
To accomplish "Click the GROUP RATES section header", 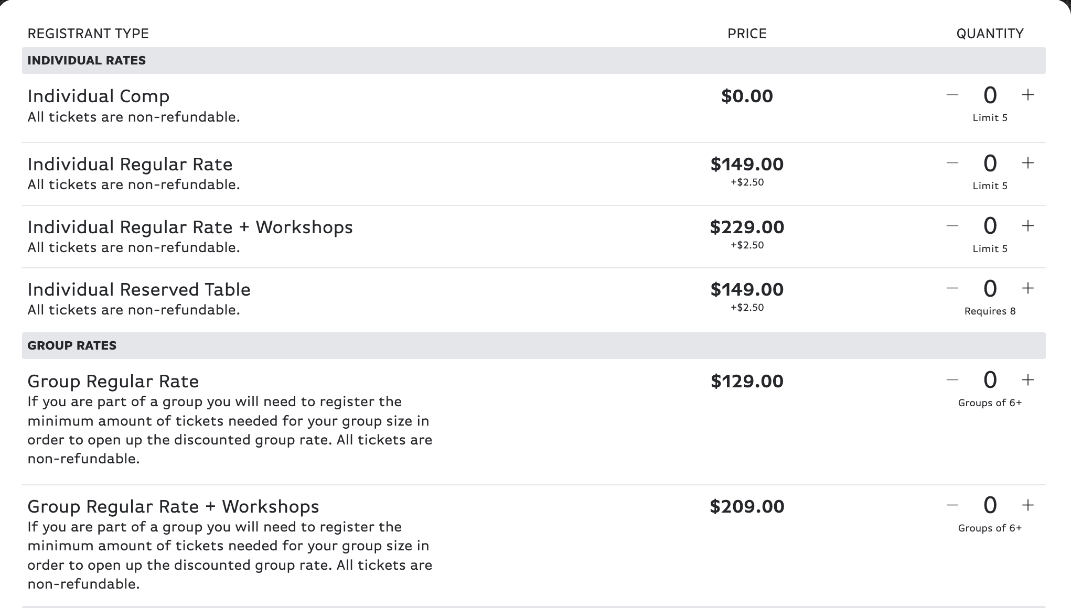I will 71,345.
